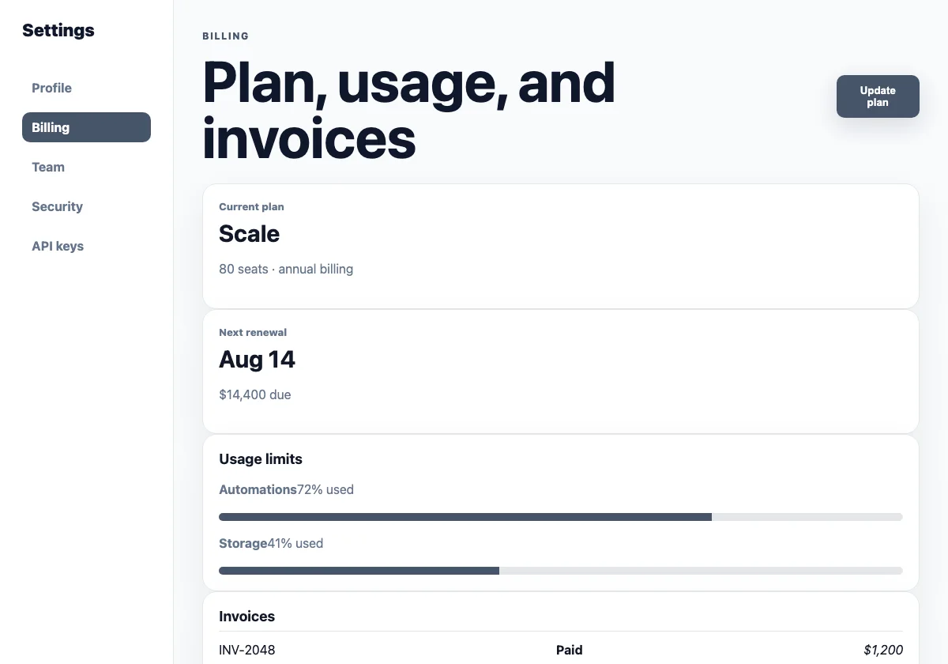948x664 pixels.
Task: Select the Scale plan name
Action: 249,234
